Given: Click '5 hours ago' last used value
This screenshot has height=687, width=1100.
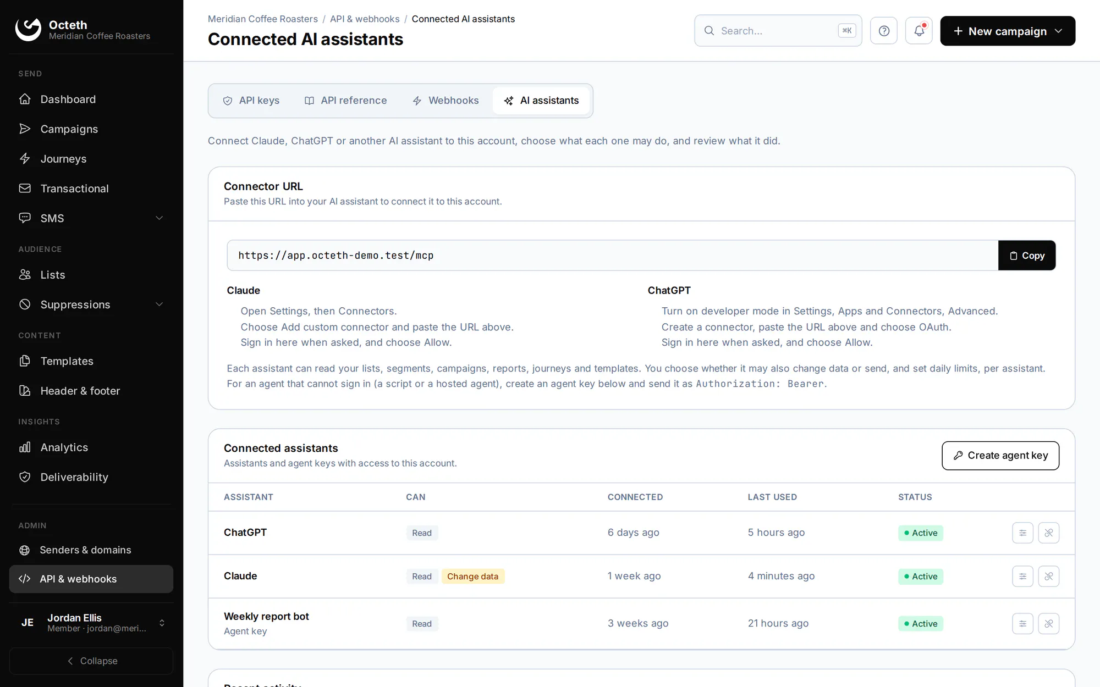Looking at the screenshot, I should (776, 533).
